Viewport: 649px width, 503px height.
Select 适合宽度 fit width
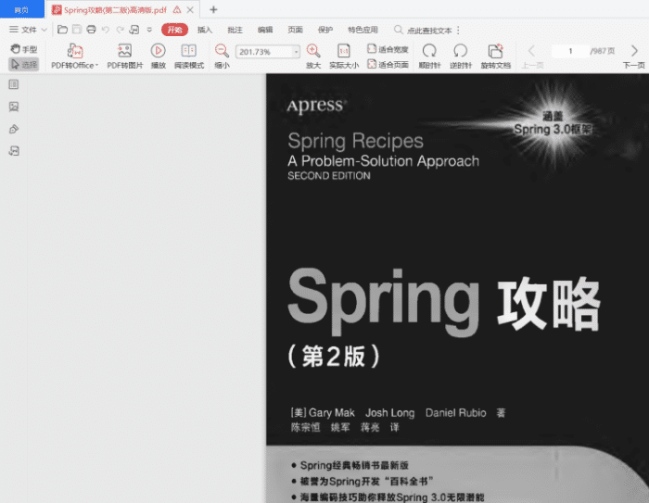click(x=388, y=49)
